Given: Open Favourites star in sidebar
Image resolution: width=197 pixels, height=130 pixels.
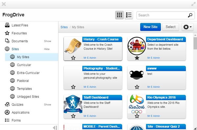Looking at the screenshot, I should click(7, 33).
